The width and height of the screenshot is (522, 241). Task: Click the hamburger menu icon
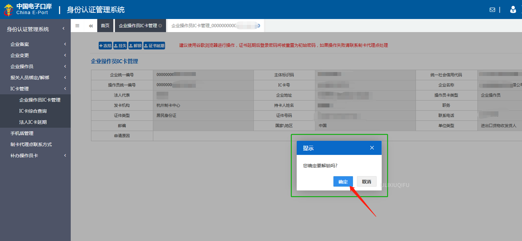pos(77,26)
